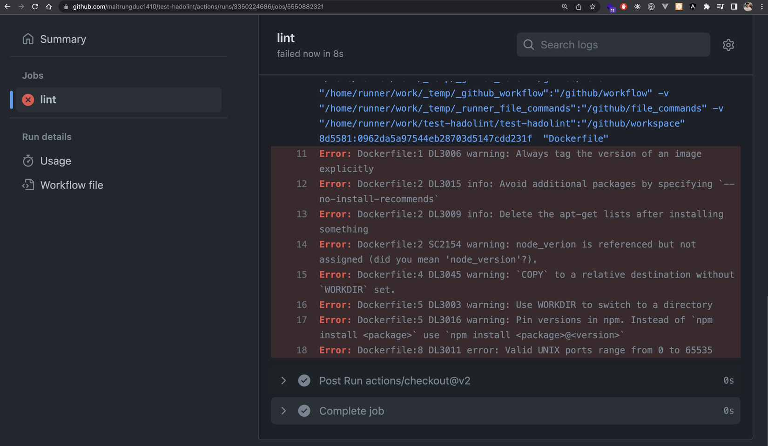Reload the Actions page
Viewport: 768px width, 446px height.
click(x=35, y=7)
